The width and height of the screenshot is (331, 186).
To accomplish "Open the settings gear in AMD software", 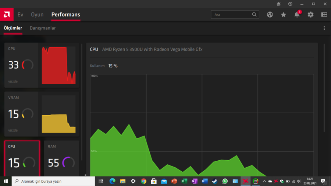I will pyautogui.click(x=310, y=15).
